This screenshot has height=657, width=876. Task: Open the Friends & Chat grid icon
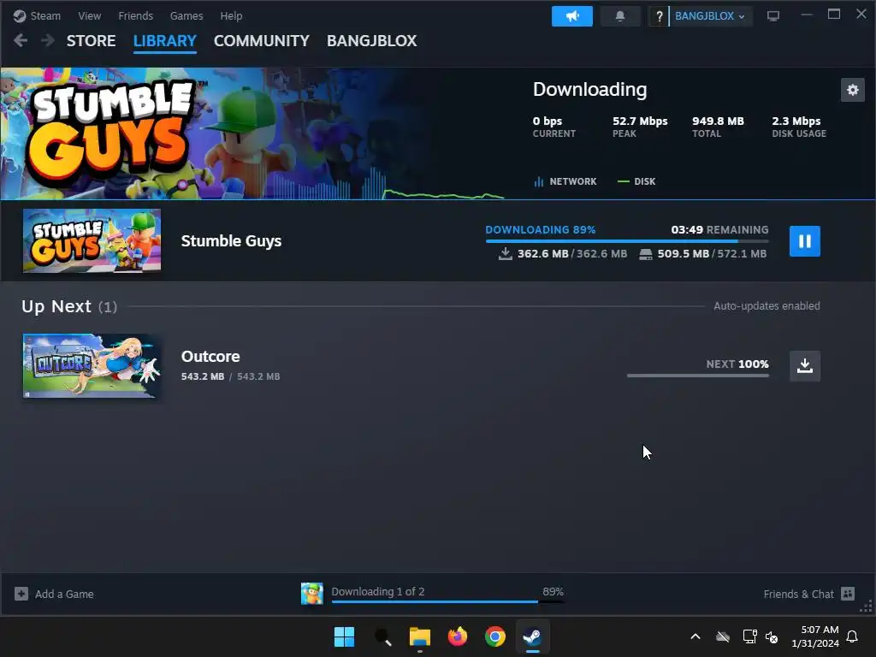coord(848,594)
